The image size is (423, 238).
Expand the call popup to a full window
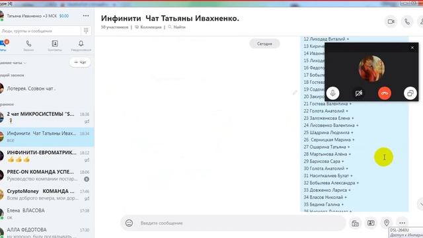(410, 93)
